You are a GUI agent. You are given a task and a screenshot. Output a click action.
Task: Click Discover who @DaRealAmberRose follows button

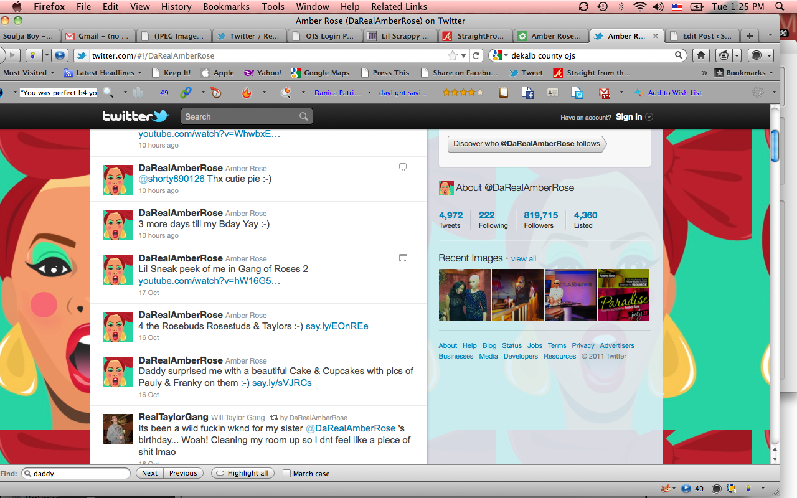(x=526, y=144)
